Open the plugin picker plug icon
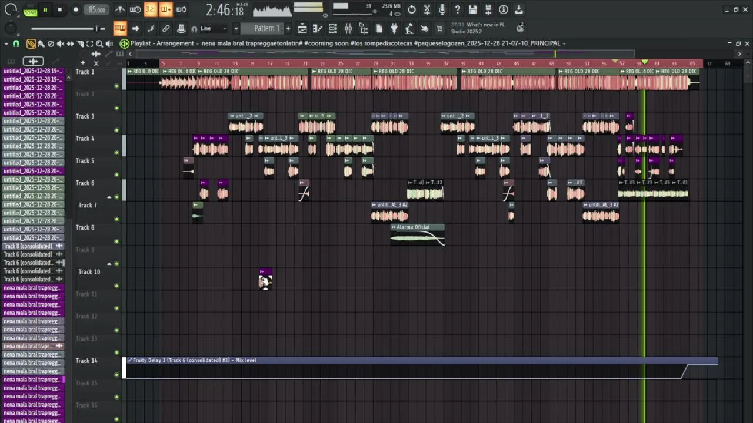This screenshot has width=753, height=423. 394,28
